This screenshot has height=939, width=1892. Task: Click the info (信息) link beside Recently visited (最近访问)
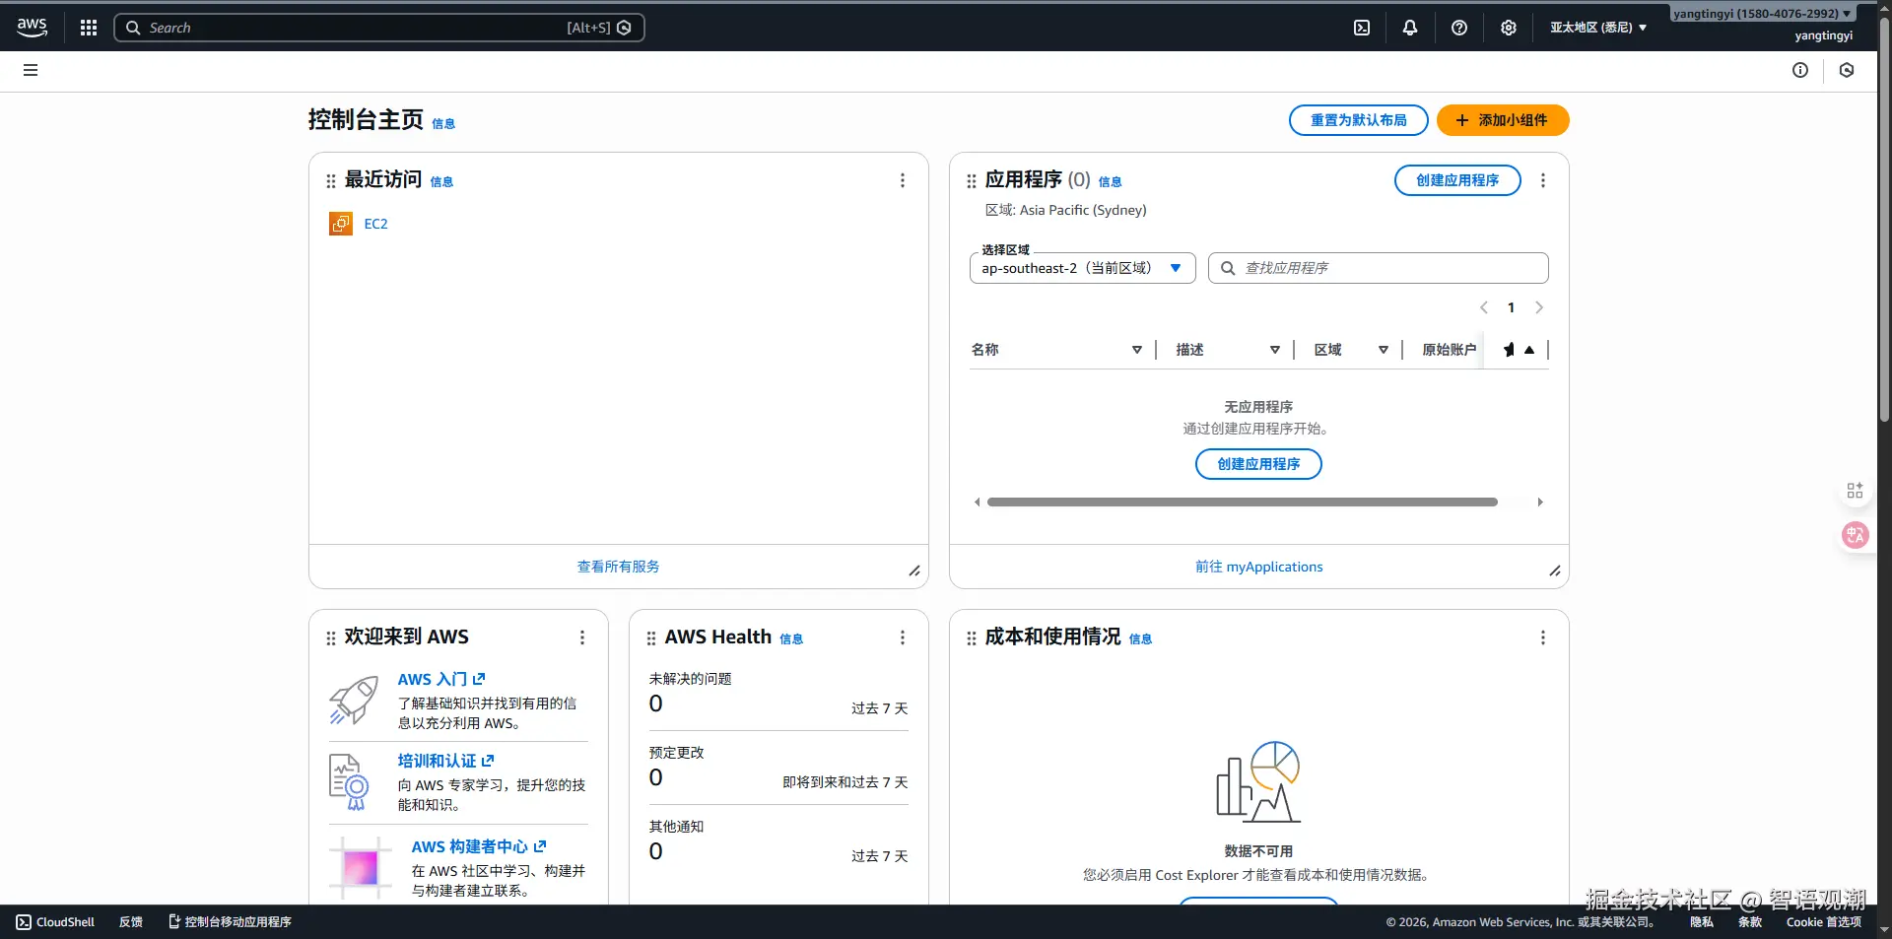coord(441,182)
